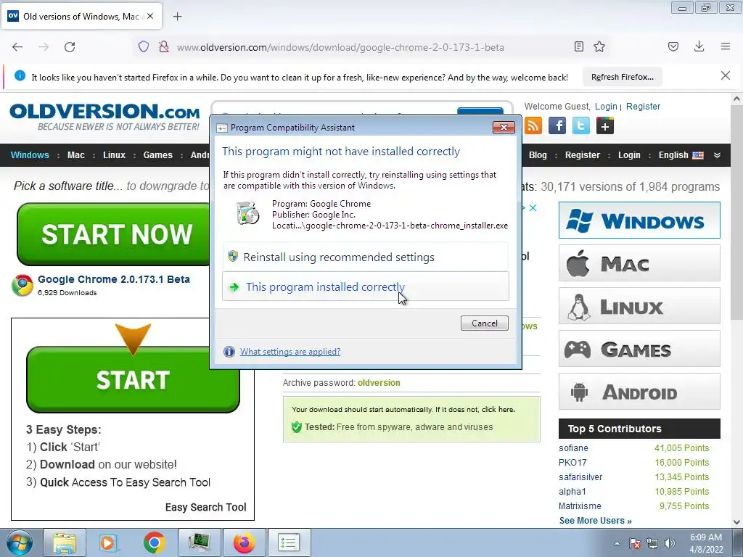Open the Facebook icon link
The height and width of the screenshot is (557, 743).
coord(557,126)
